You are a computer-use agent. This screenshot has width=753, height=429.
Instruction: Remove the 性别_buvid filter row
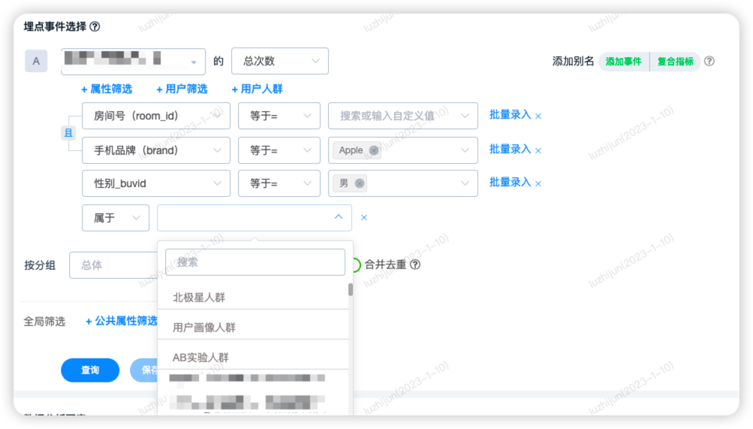point(538,183)
